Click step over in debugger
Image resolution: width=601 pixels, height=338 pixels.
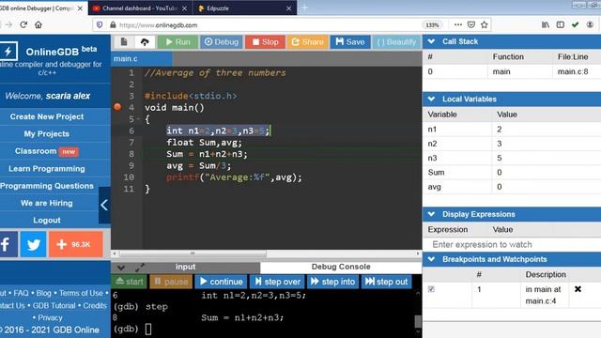click(277, 282)
